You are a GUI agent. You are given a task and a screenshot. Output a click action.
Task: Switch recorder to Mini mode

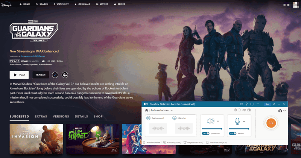point(267,104)
